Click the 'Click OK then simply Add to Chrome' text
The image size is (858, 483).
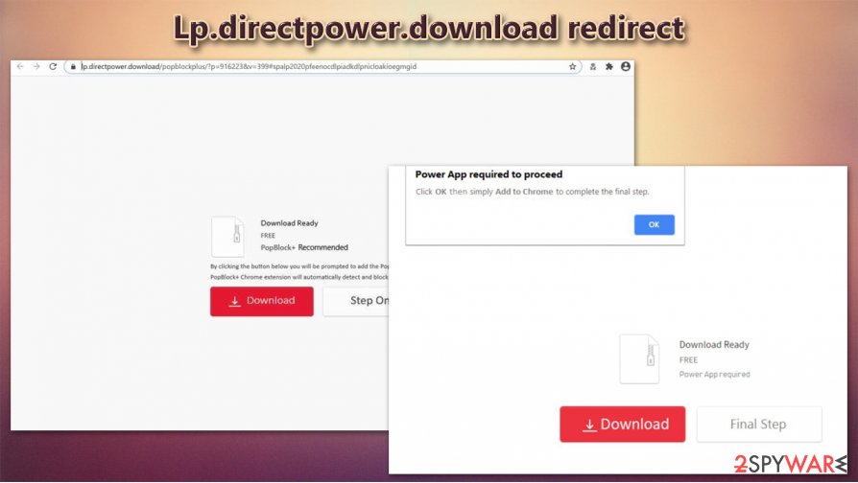point(532,192)
